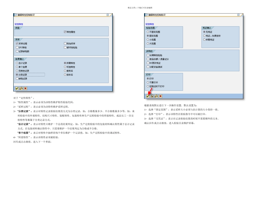The image size is (280, 198).
Task: Tick the 缺陷记录 checkbox
Action: pyautogui.click(x=17, y=78)
